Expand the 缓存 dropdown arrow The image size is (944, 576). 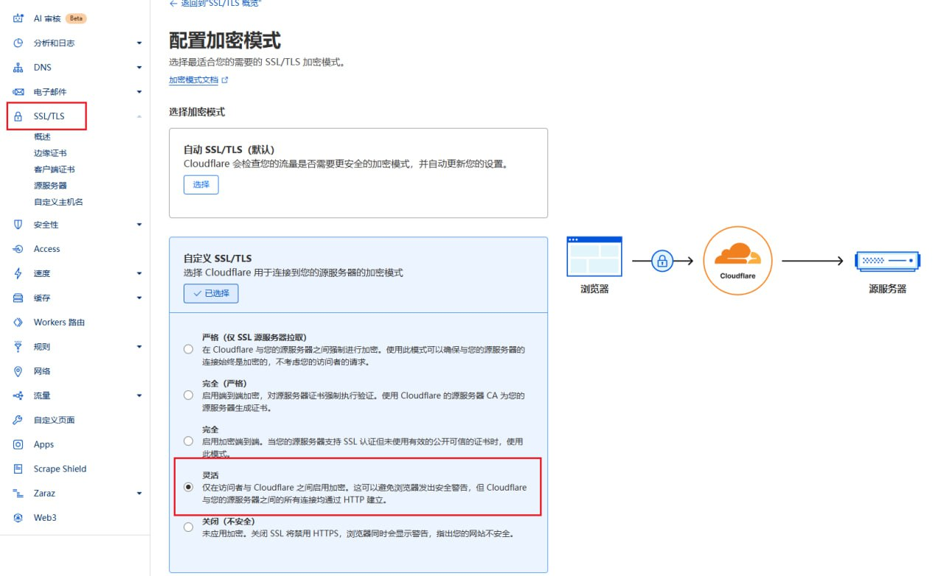click(139, 298)
